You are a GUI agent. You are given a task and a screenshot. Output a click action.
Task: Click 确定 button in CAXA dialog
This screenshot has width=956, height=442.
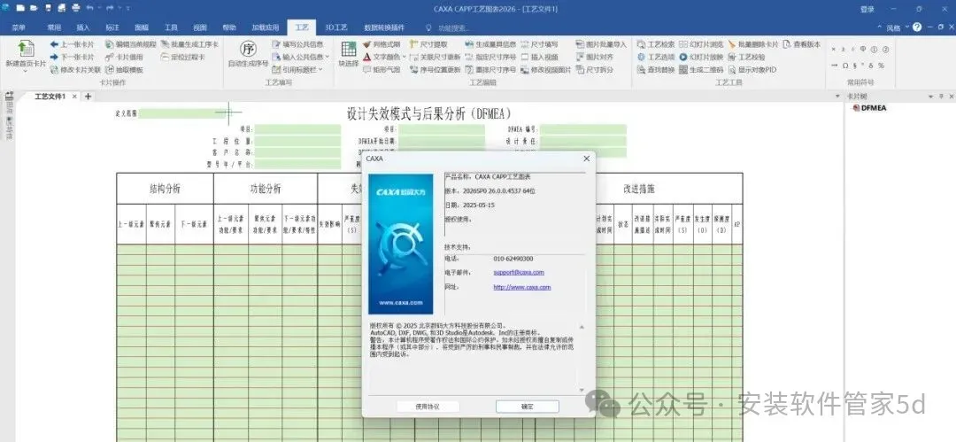click(x=528, y=407)
